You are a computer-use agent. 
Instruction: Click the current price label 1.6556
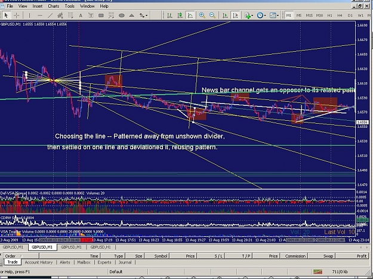point(362,123)
